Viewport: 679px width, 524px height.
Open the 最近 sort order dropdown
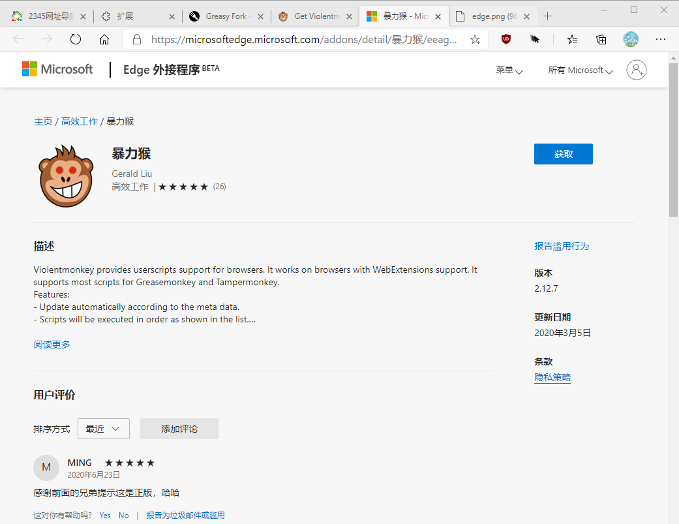(104, 429)
